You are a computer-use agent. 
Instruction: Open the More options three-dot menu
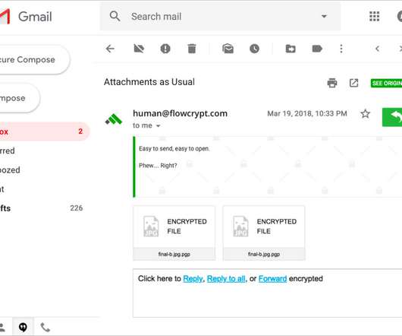pos(341,49)
